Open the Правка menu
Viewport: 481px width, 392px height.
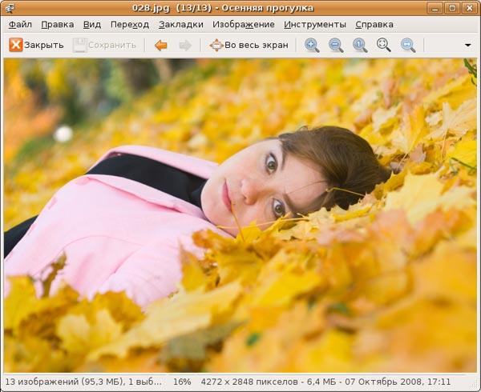pos(58,25)
